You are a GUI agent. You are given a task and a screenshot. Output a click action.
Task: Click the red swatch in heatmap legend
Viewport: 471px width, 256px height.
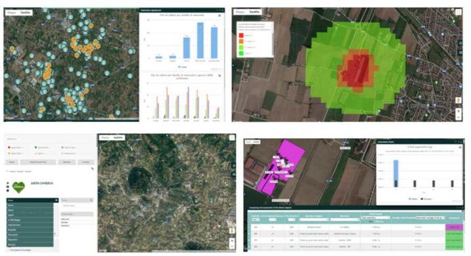pyautogui.click(x=241, y=35)
